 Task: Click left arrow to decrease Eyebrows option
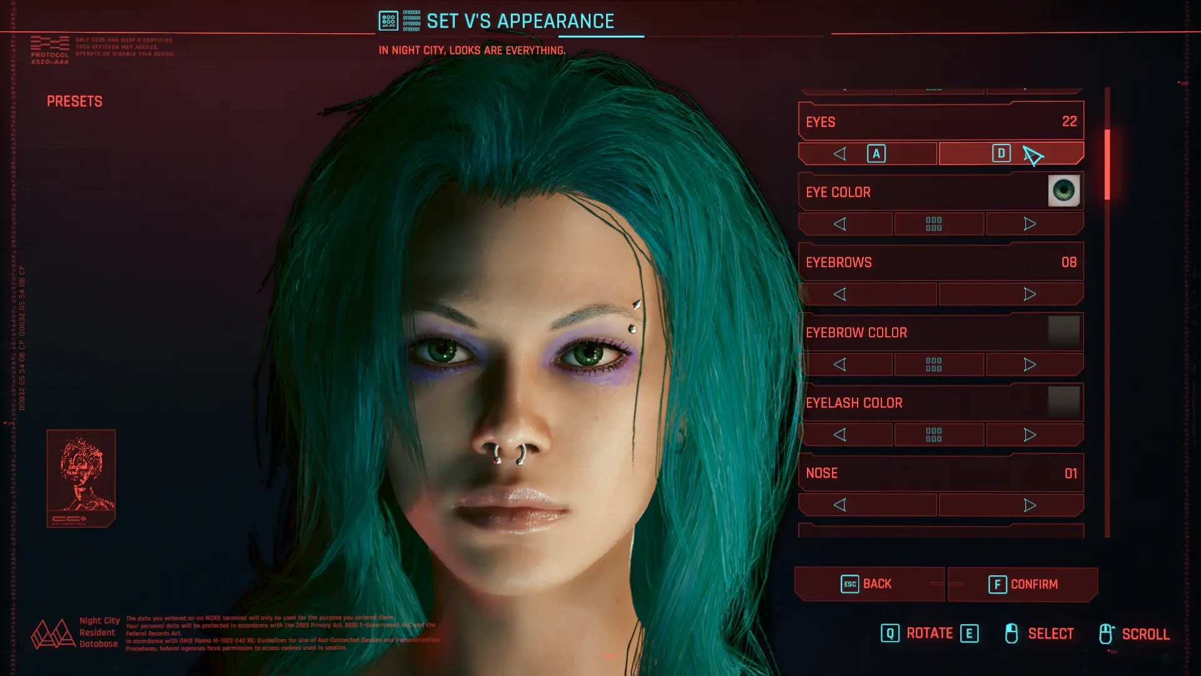coord(839,294)
